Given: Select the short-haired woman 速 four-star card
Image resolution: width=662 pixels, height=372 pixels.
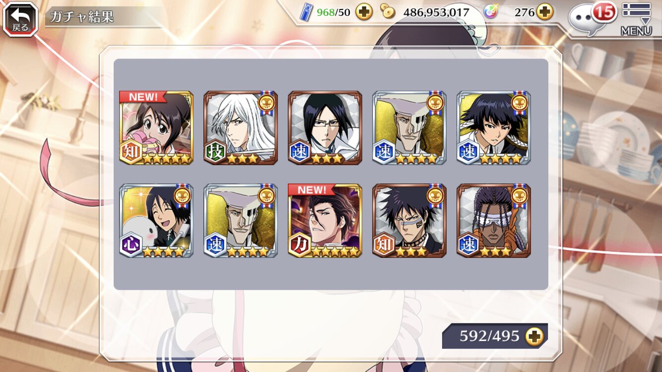Looking at the screenshot, I should (494, 128).
